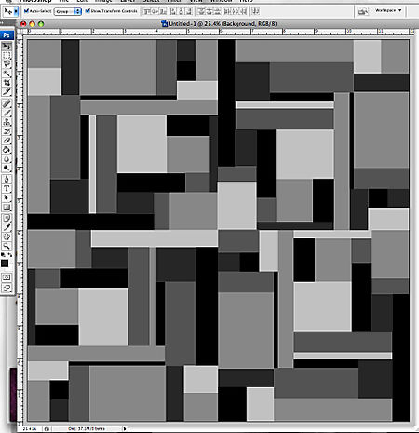Image resolution: width=419 pixels, height=433 pixels.
Task: Click the zoom percentage field in status bar
Action: pos(29,429)
